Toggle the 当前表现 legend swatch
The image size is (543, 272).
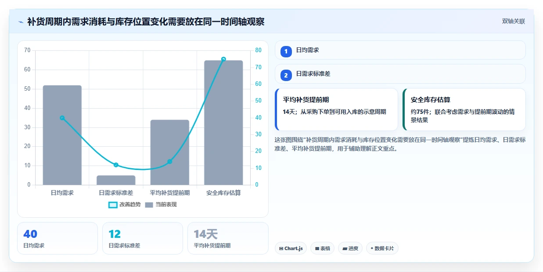coord(149,205)
